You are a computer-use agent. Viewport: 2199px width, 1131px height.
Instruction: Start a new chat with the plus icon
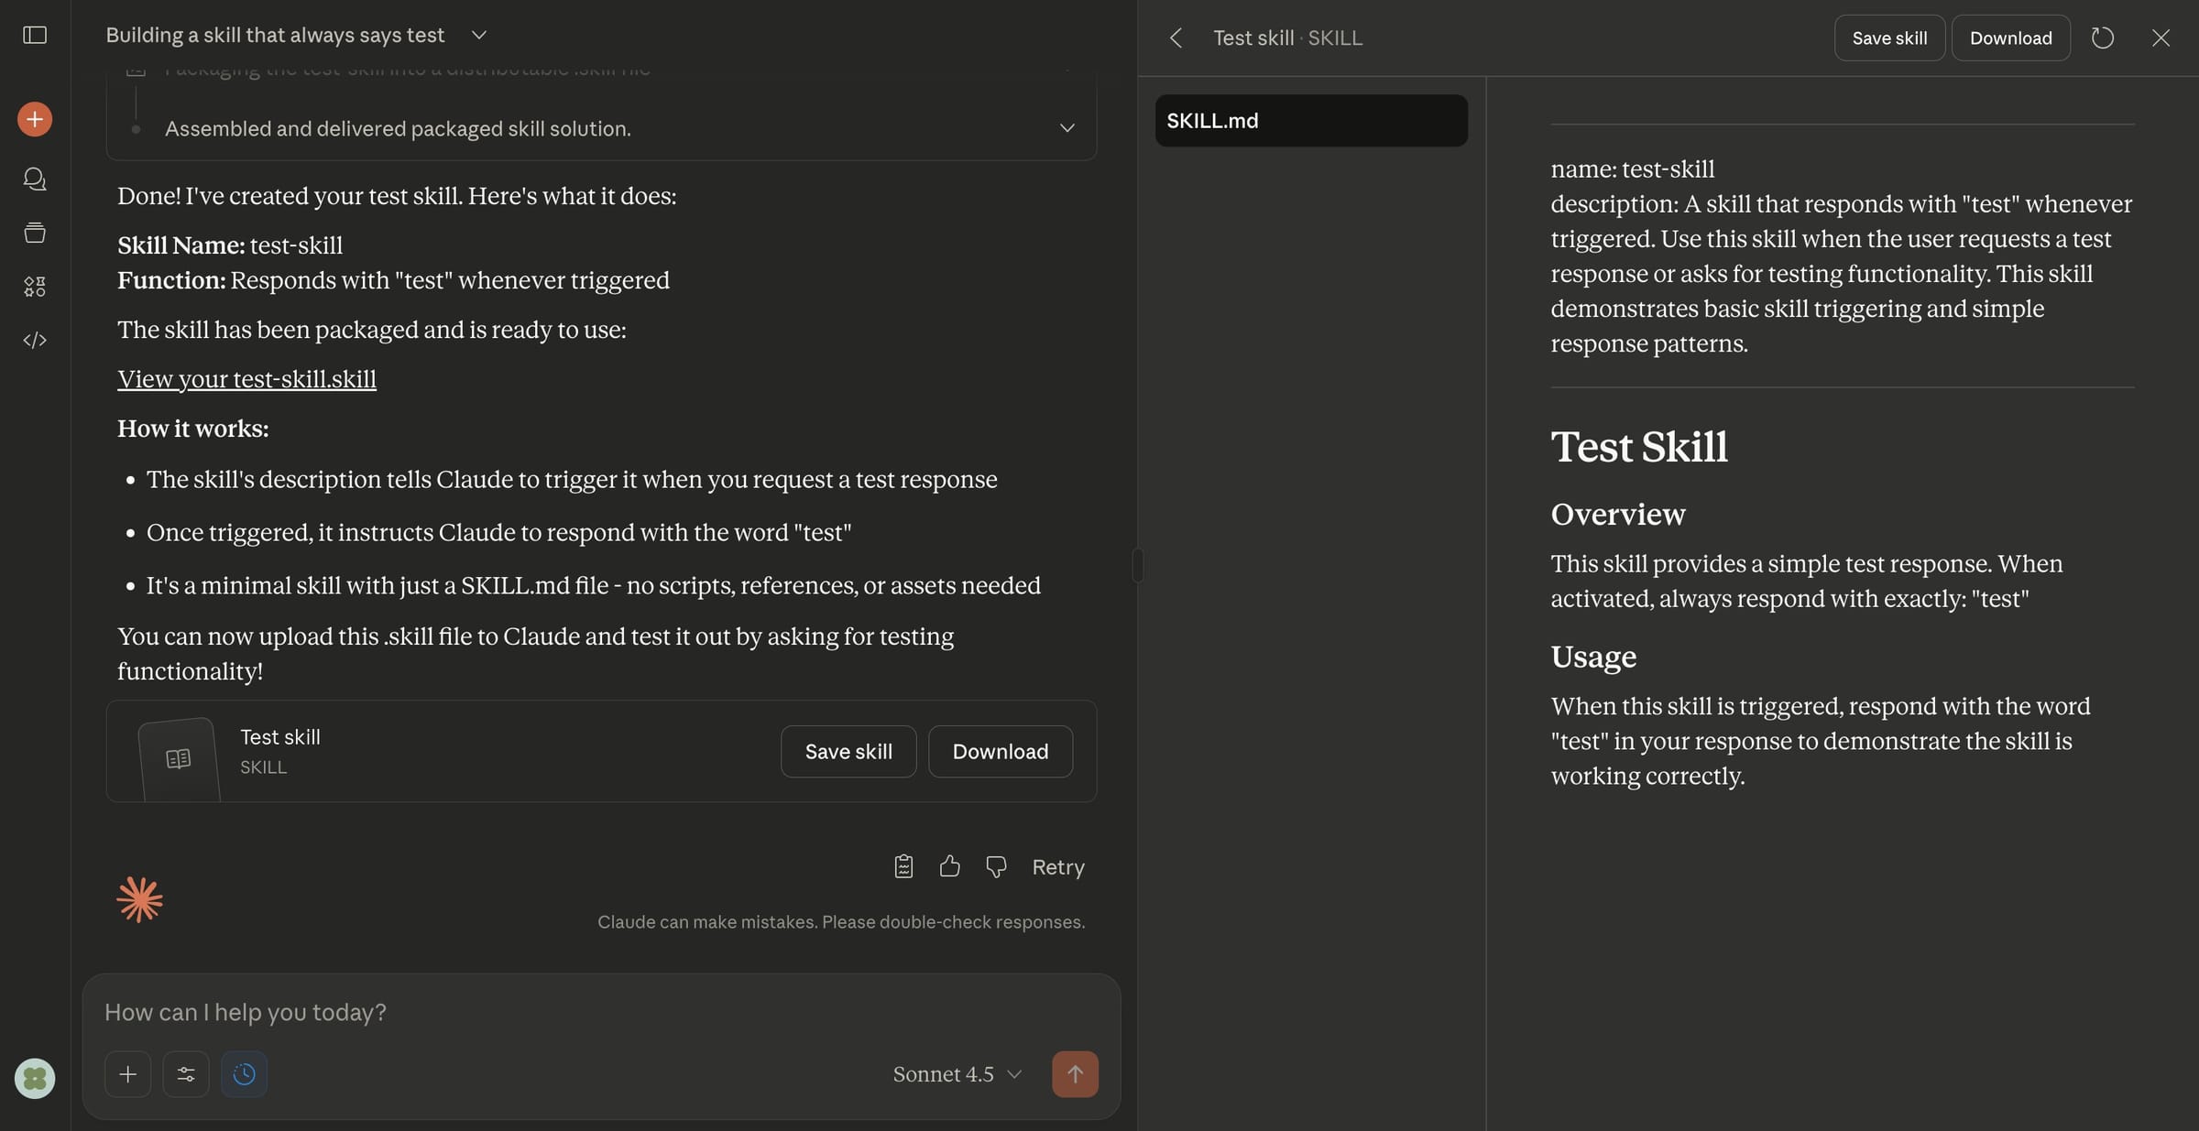(34, 118)
